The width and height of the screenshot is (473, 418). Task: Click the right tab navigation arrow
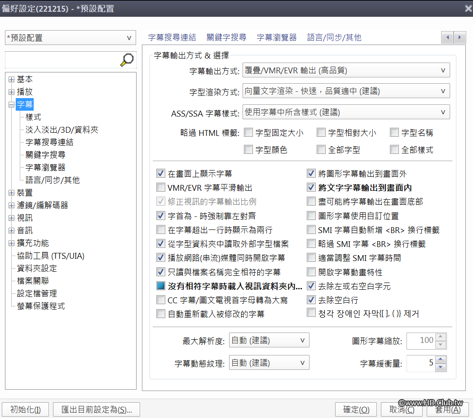(x=459, y=37)
